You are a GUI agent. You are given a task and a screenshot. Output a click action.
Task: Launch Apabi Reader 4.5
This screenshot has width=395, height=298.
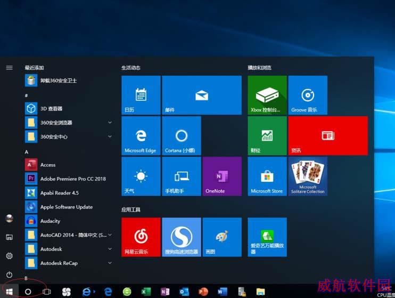point(69,193)
